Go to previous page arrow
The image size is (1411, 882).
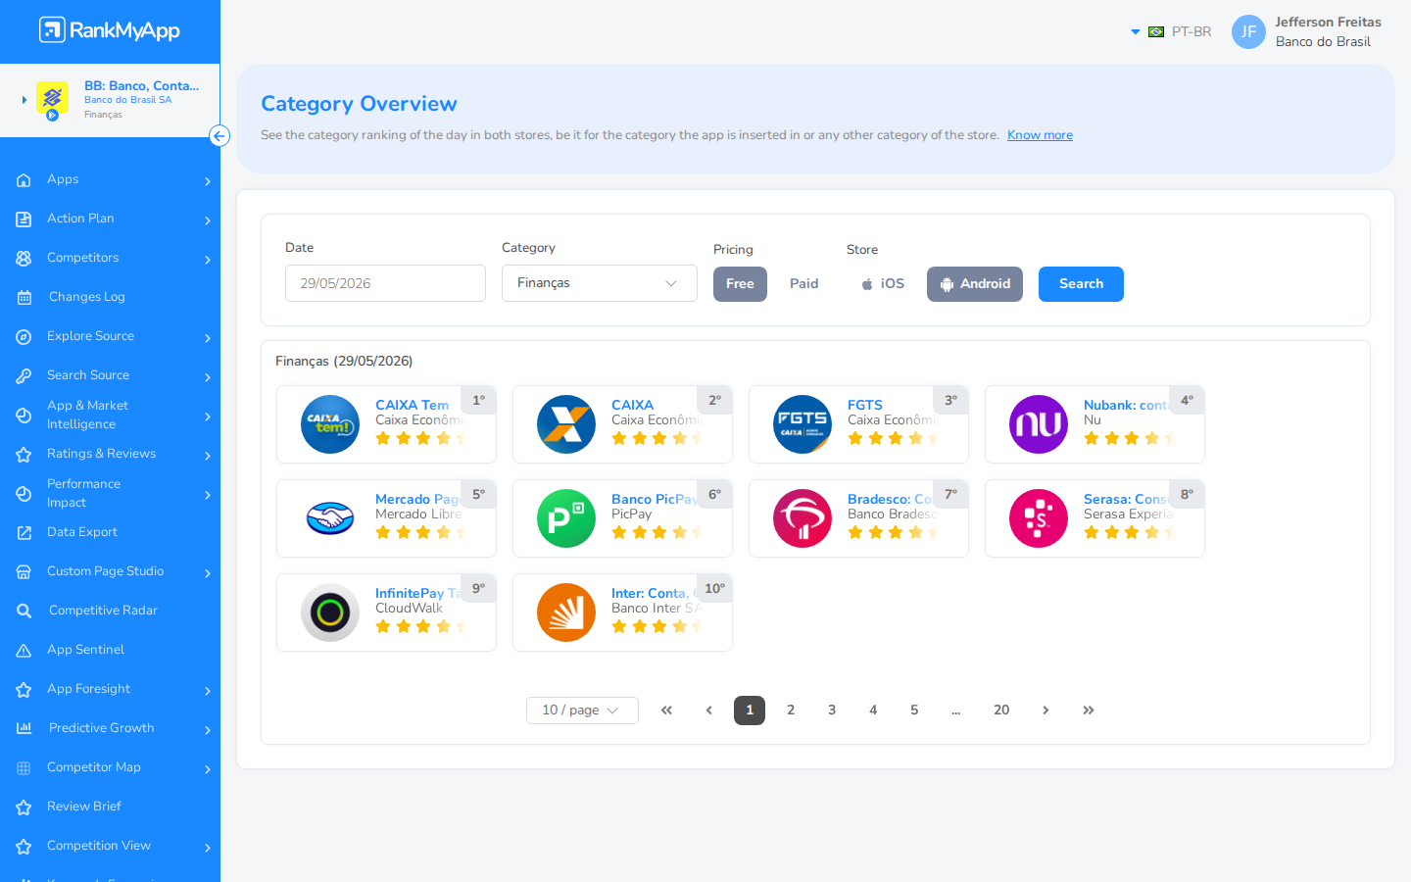(x=708, y=710)
